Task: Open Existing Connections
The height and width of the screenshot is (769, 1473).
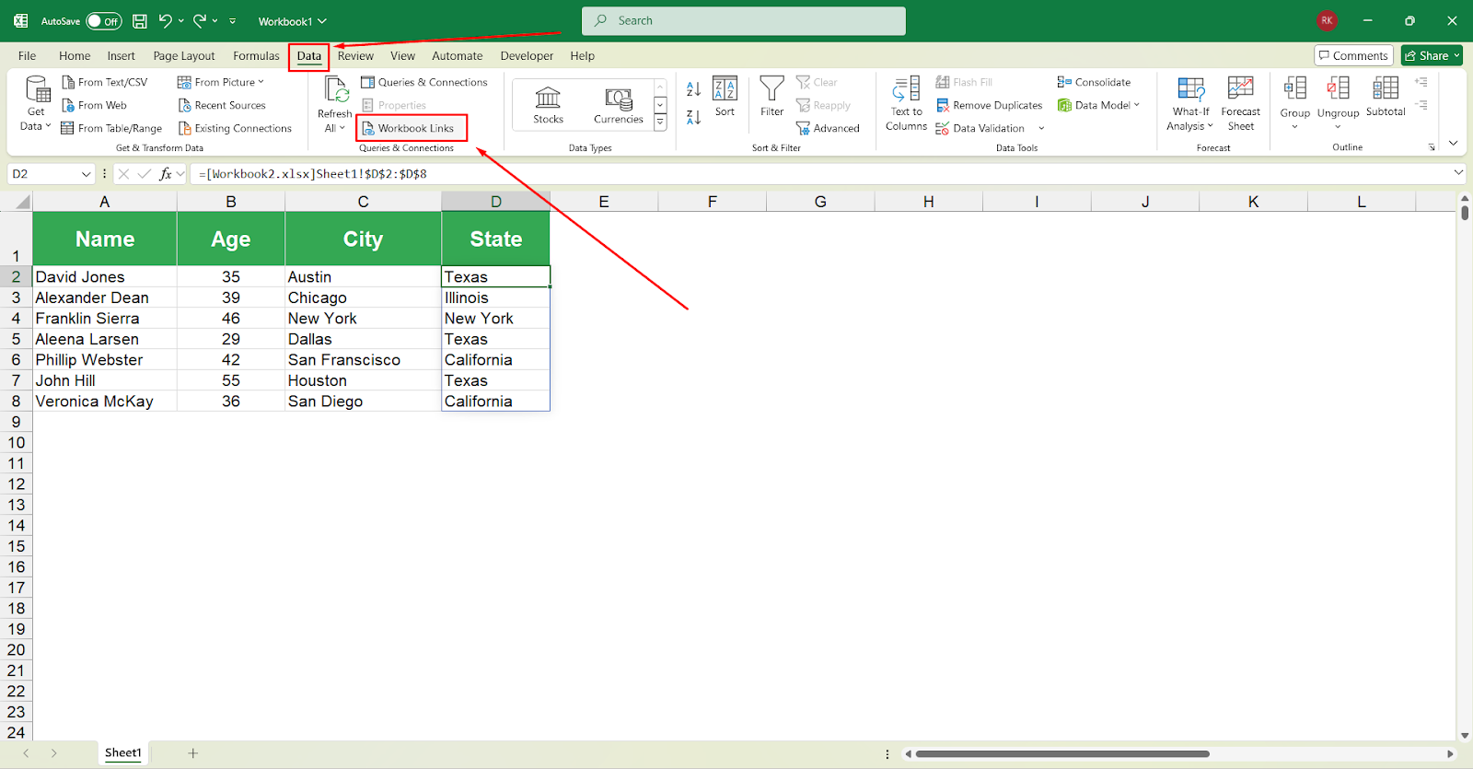Action: 235,128
